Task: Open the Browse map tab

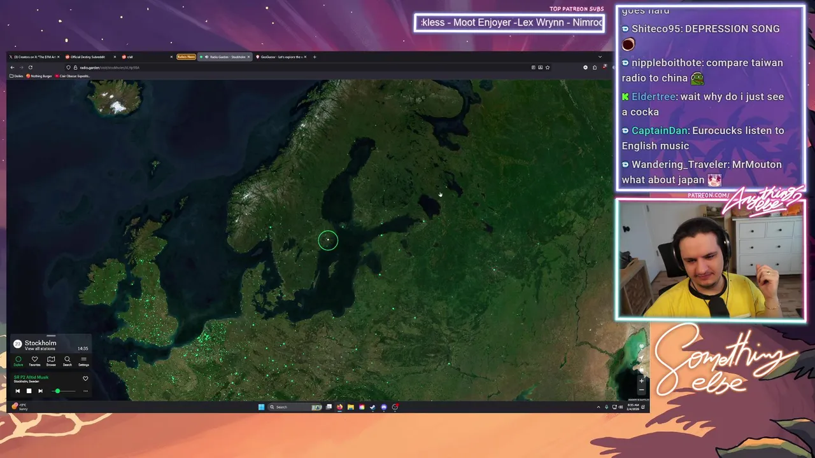Action: pos(51,361)
